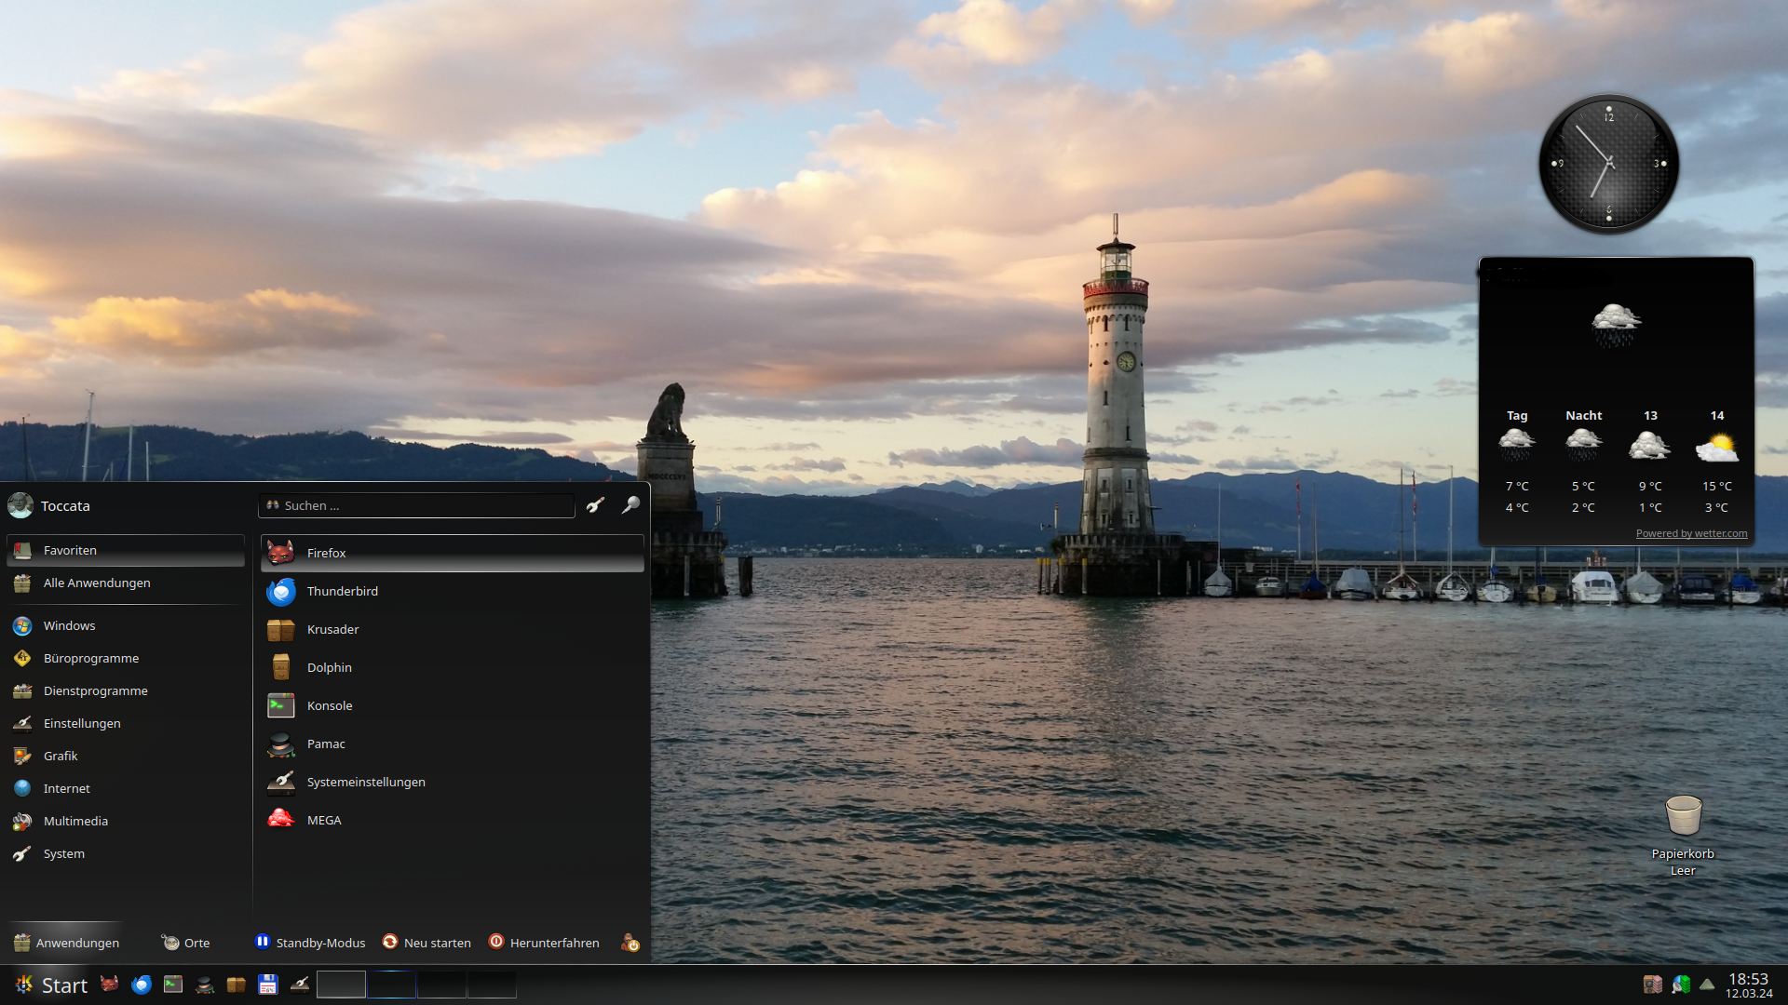
Task: Click the magnifier search icon in the menu
Action: pos(630,504)
